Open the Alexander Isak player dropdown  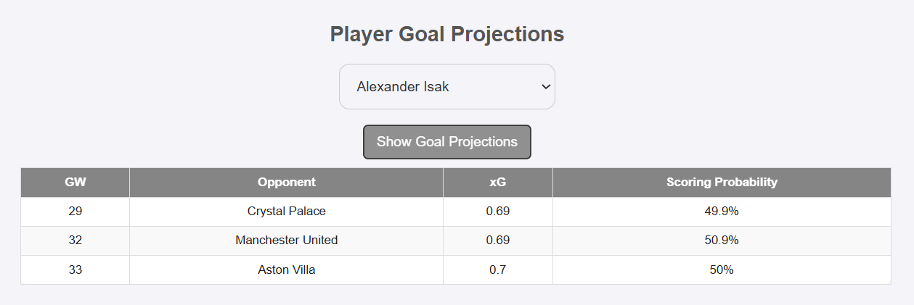click(x=446, y=87)
